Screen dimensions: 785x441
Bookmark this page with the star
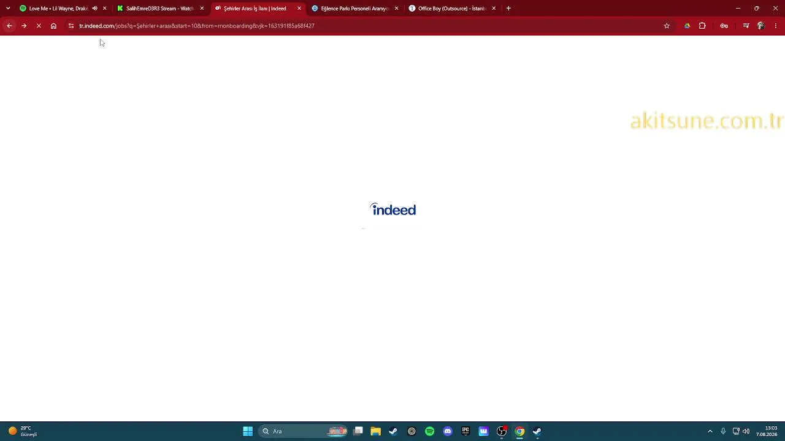pos(667,26)
